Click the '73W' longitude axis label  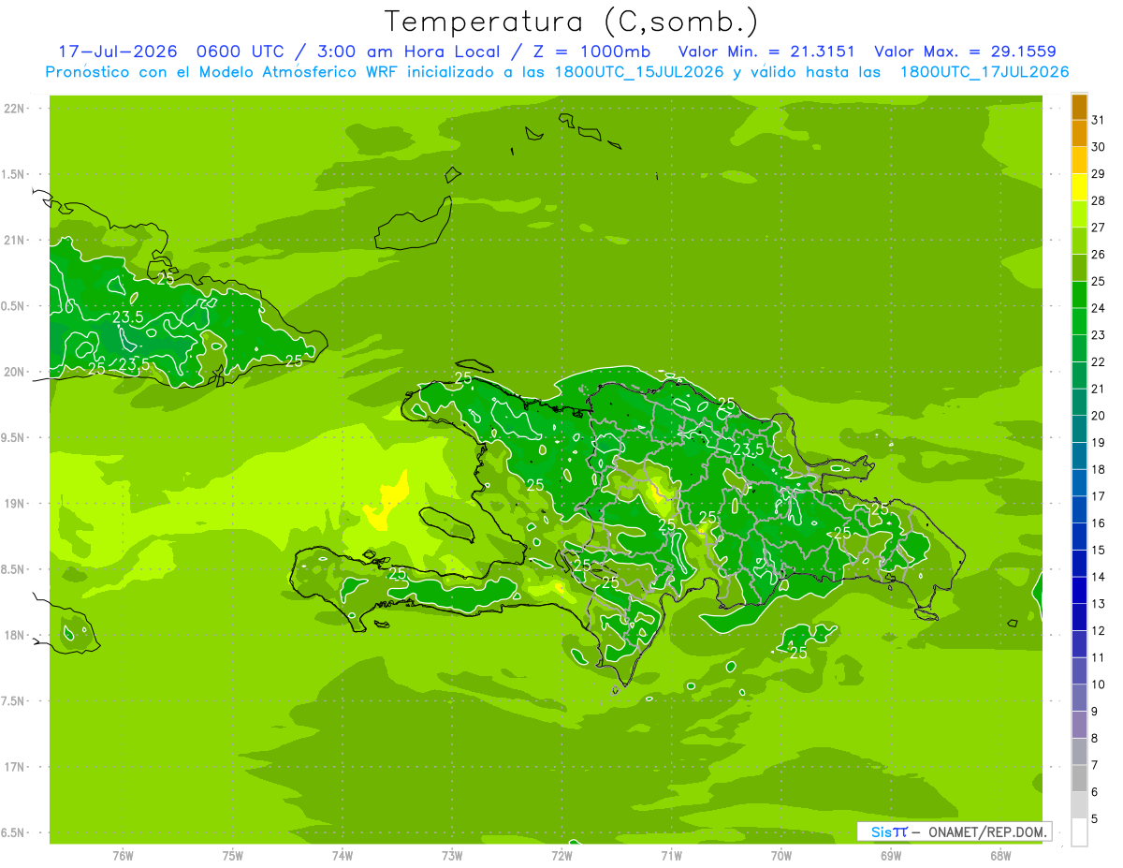(452, 856)
